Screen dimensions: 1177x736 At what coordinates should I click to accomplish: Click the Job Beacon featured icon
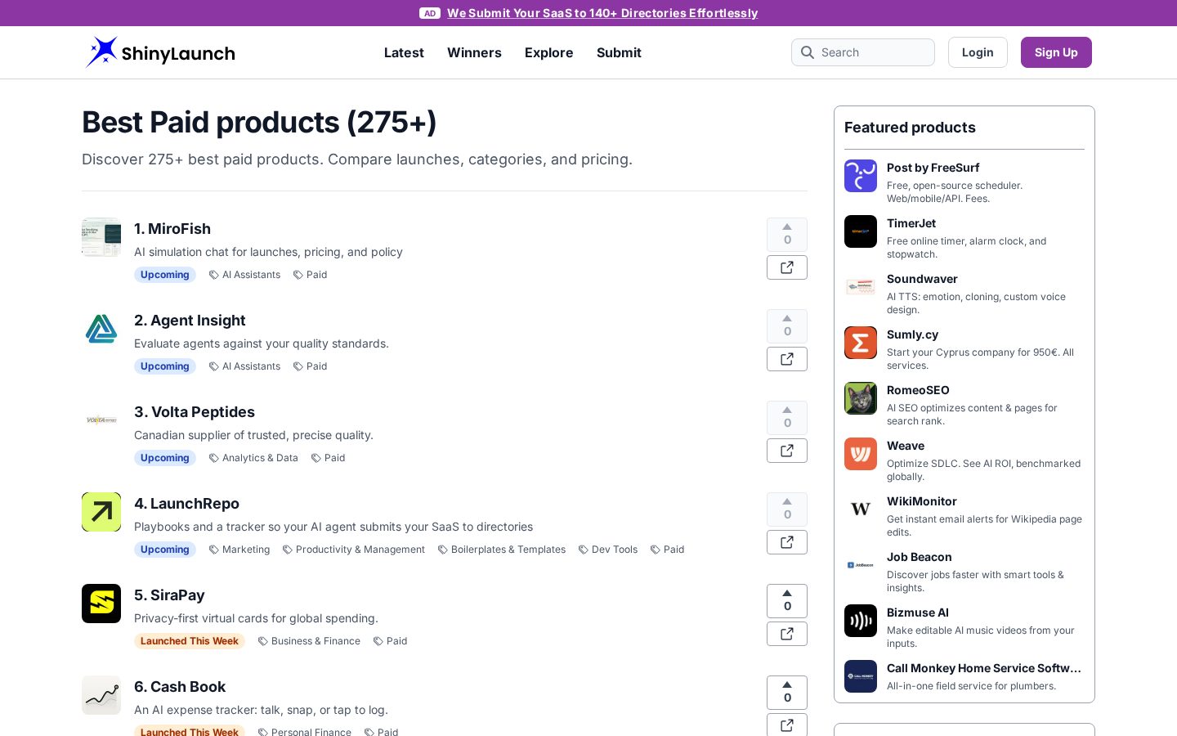(861, 565)
